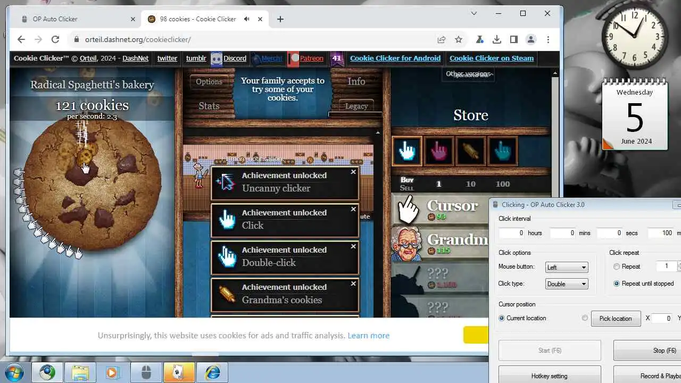The image size is (681, 383).
Task: Open the Stats menu
Action: pyautogui.click(x=209, y=106)
